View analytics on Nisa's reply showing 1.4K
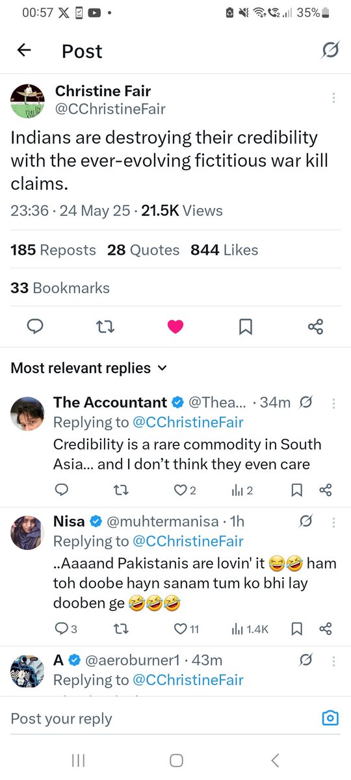The image size is (351, 780). (250, 629)
